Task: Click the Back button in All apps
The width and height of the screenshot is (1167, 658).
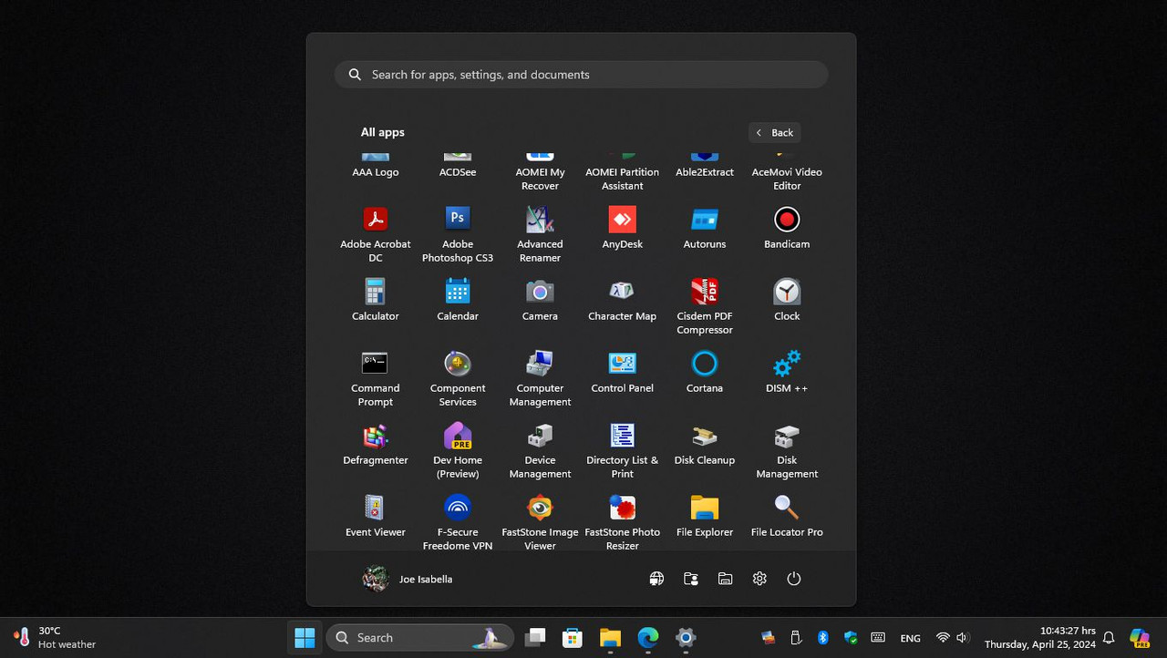Action: click(x=774, y=132)
